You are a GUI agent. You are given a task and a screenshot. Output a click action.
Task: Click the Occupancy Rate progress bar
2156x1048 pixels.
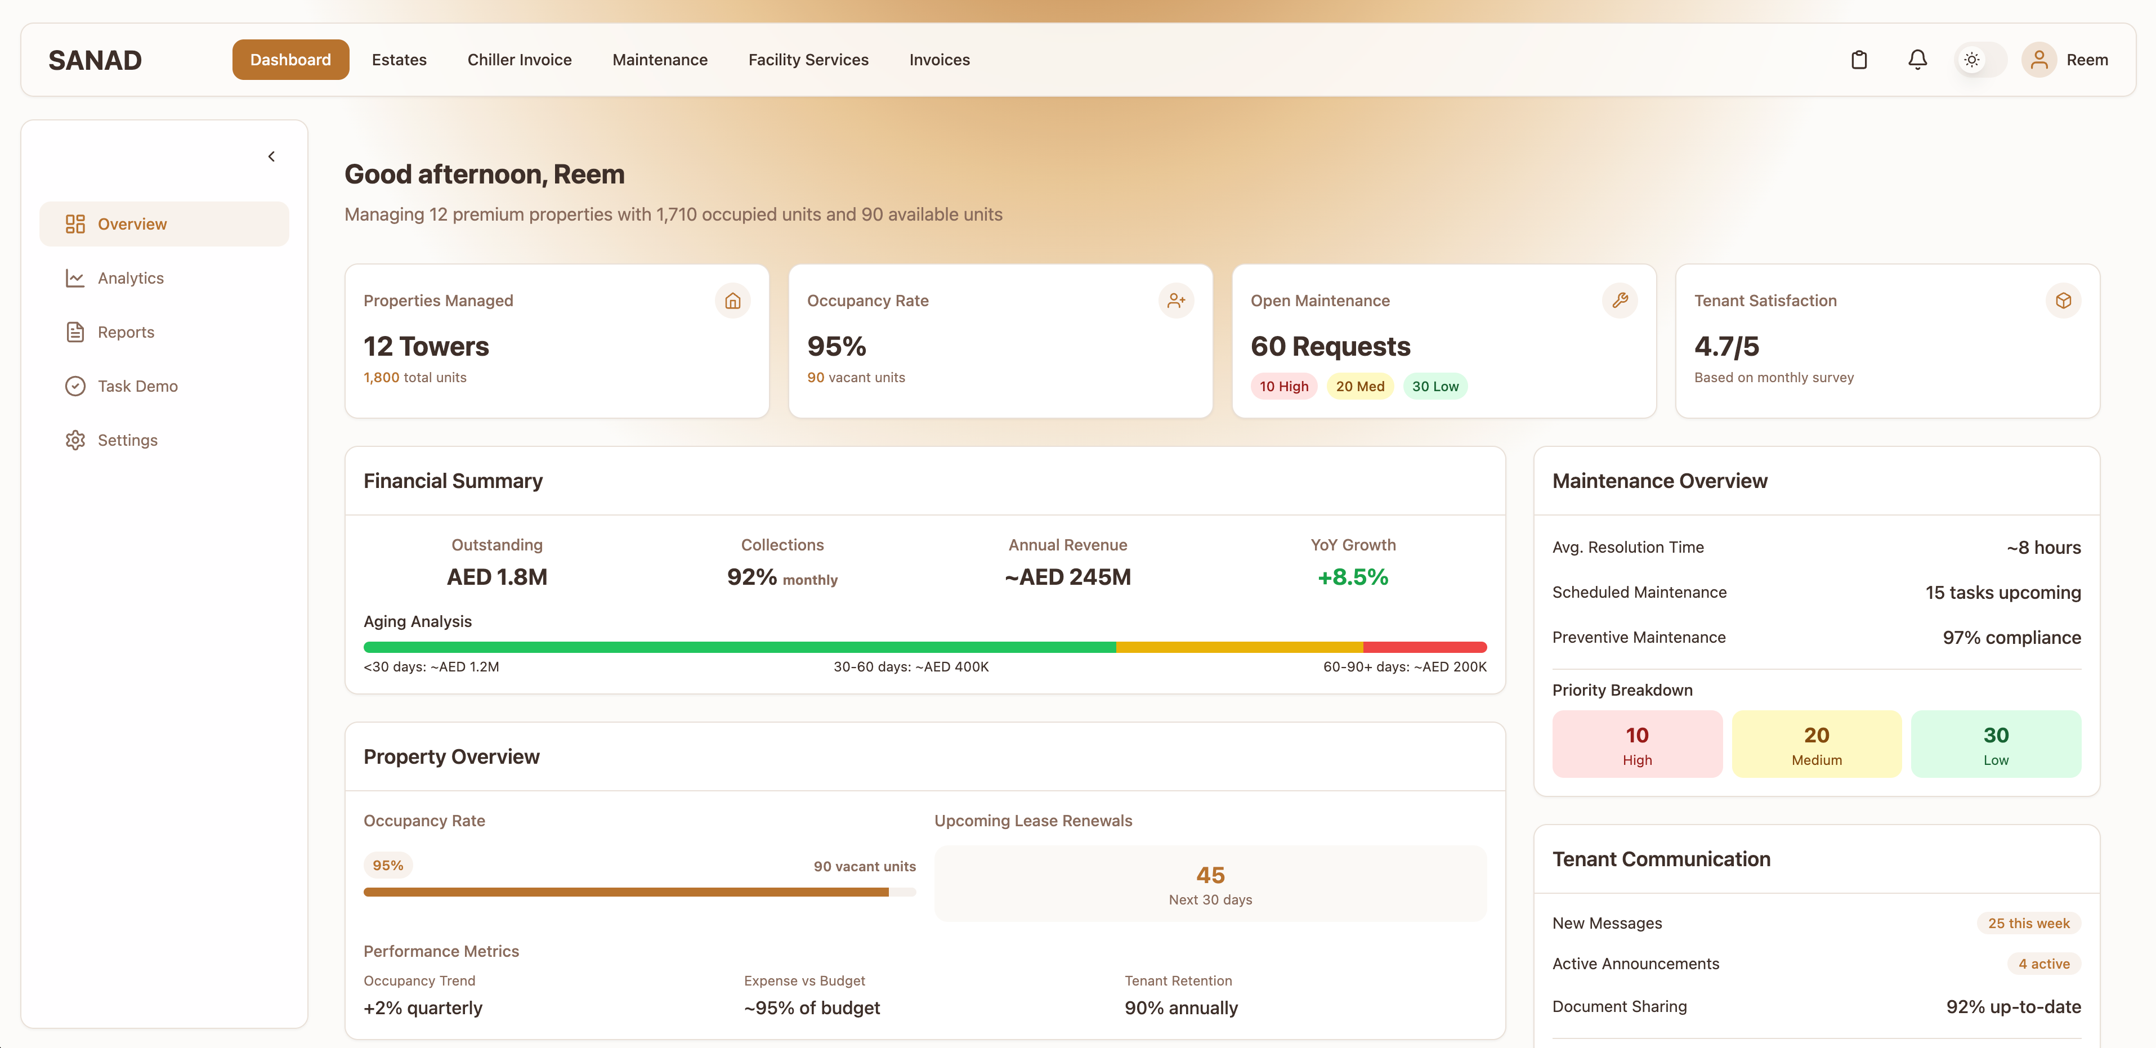point(639,892)
